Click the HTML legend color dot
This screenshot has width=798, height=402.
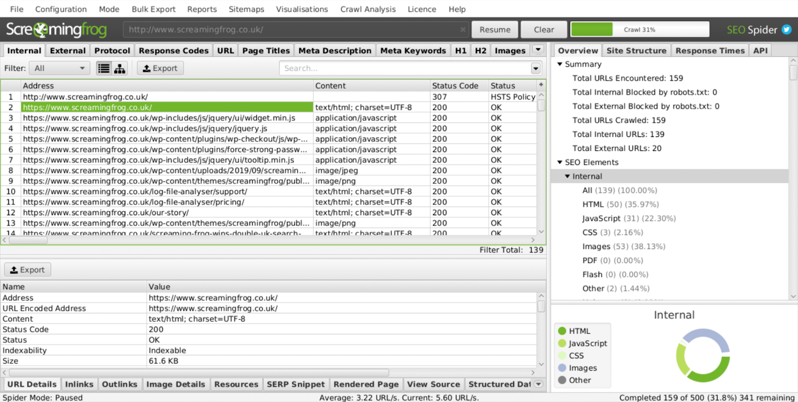562,331
